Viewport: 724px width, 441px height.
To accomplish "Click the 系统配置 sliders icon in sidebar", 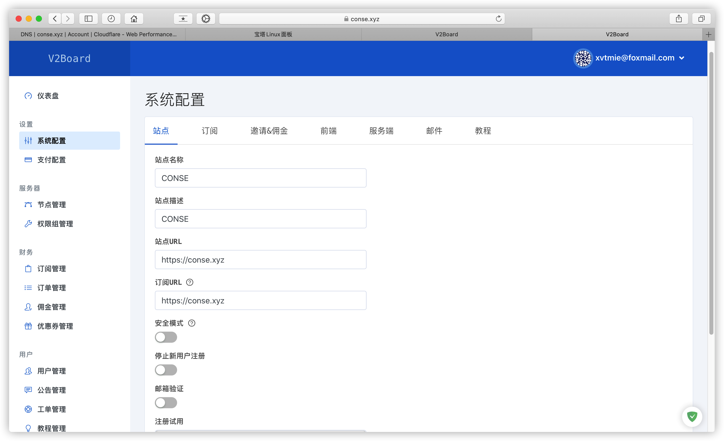I will pyautogui.click(x=28, y=141).
